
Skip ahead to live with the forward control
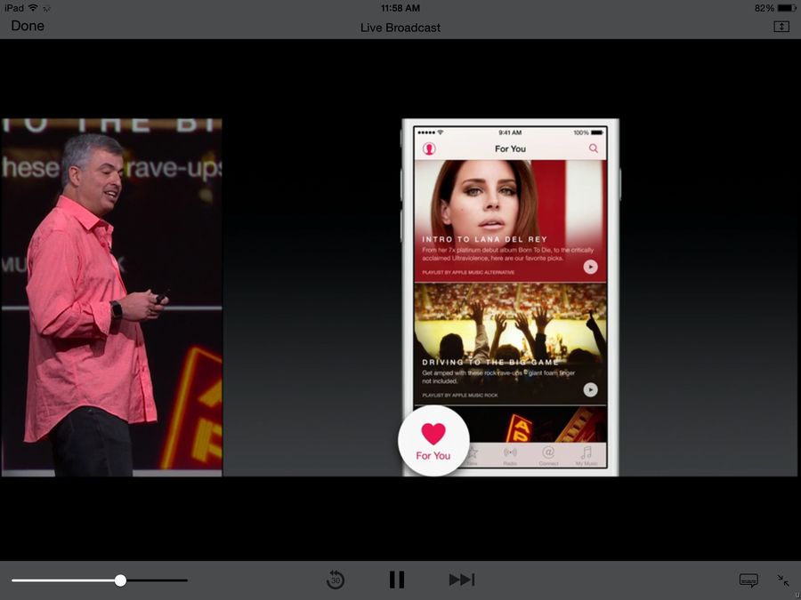pos(463,579)
